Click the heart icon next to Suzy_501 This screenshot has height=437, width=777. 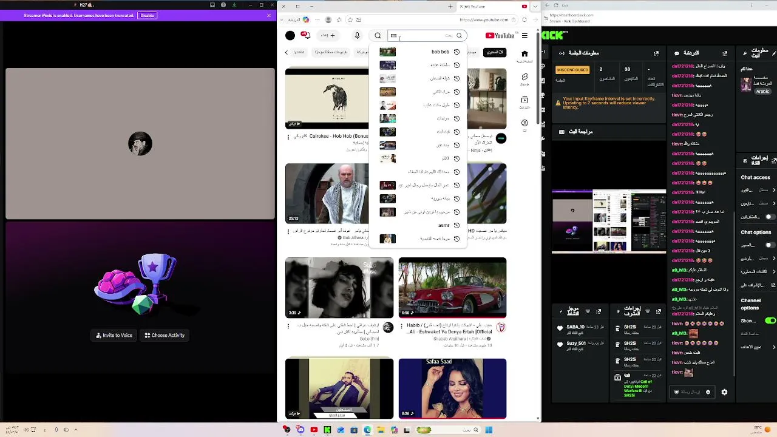(x=560, y=345)
